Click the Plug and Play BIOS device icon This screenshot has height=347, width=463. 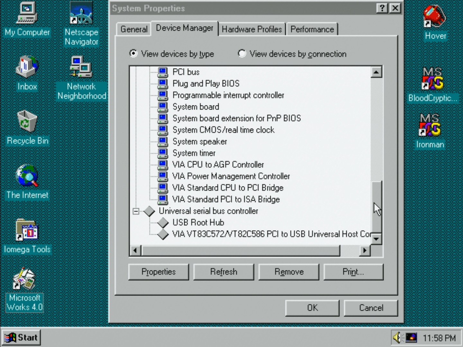click(163, 84)
